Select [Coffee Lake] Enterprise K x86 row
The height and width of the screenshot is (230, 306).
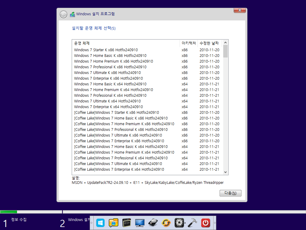tap(147, 141)
